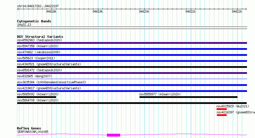Click the ruler's left arrowhead
The width and height of the screenshot is (255, 138).
pos(18,9)
